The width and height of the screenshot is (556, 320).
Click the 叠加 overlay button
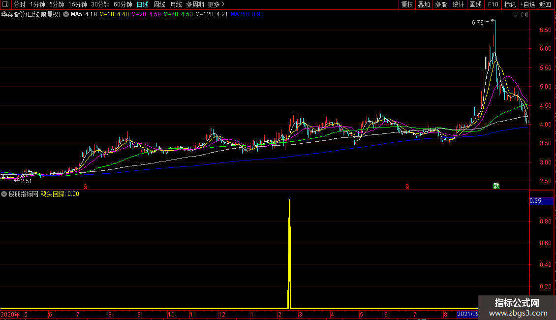[424, 4]
